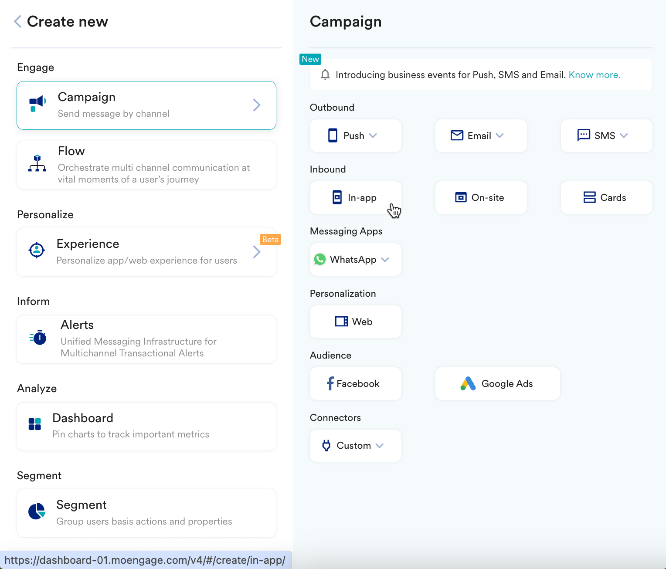666x569 pixels.
Task: Click the Experience target-user icon
Action: click(x=37, y=250)
